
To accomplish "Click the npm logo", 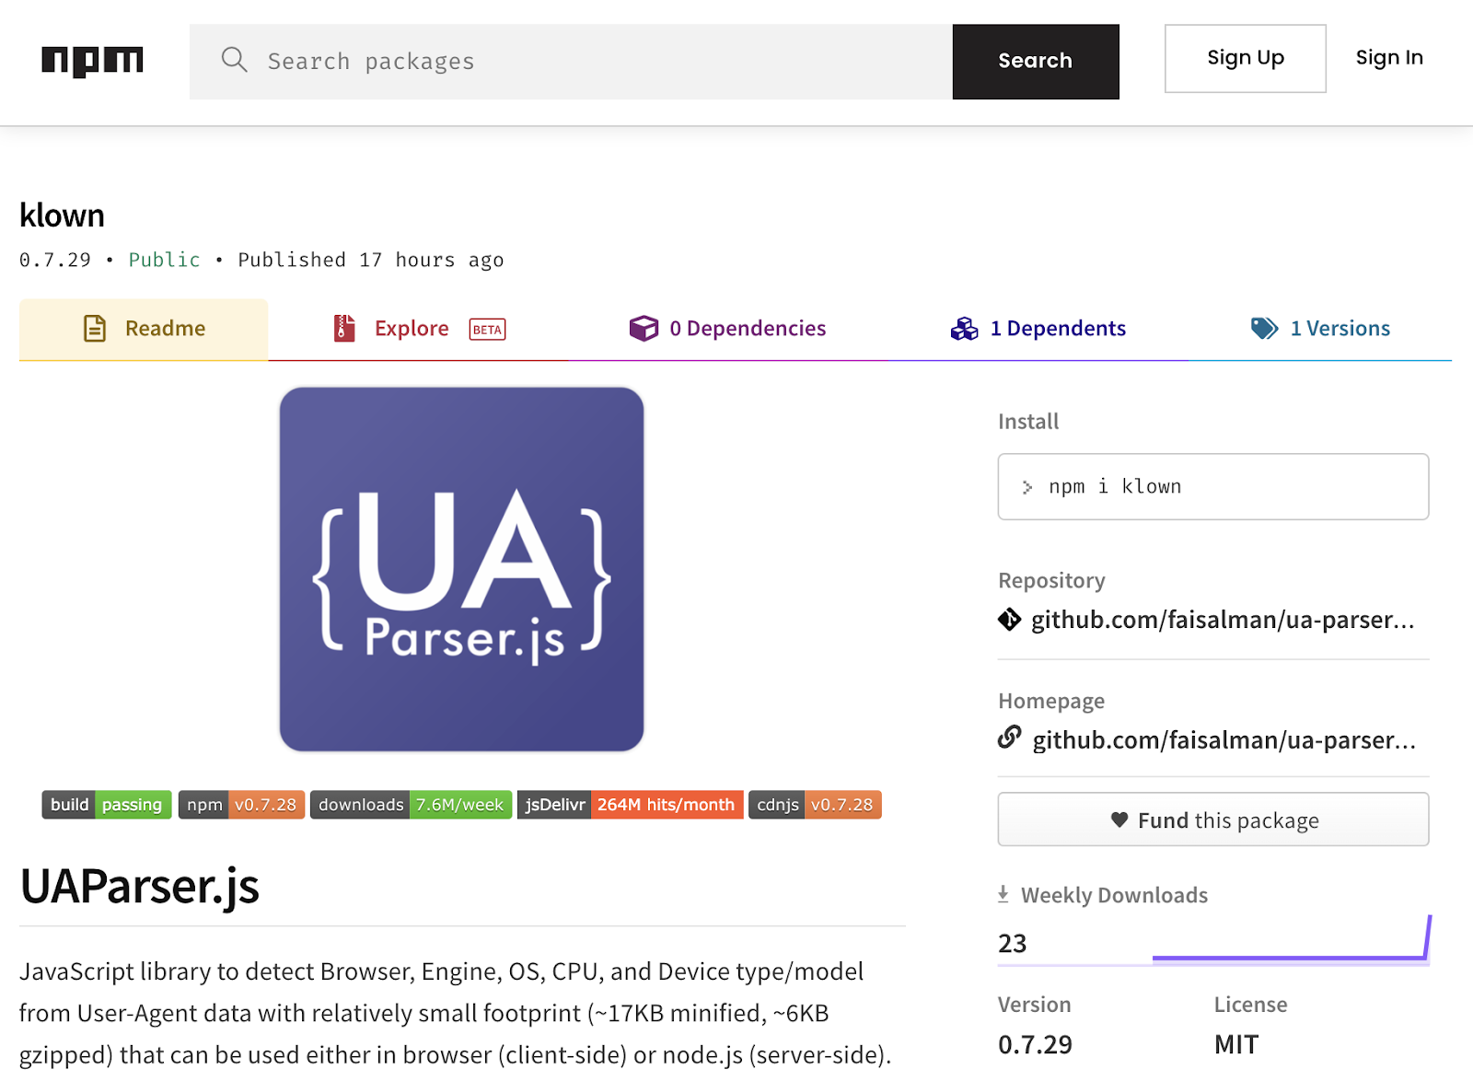I will click(x=92, y=61).
